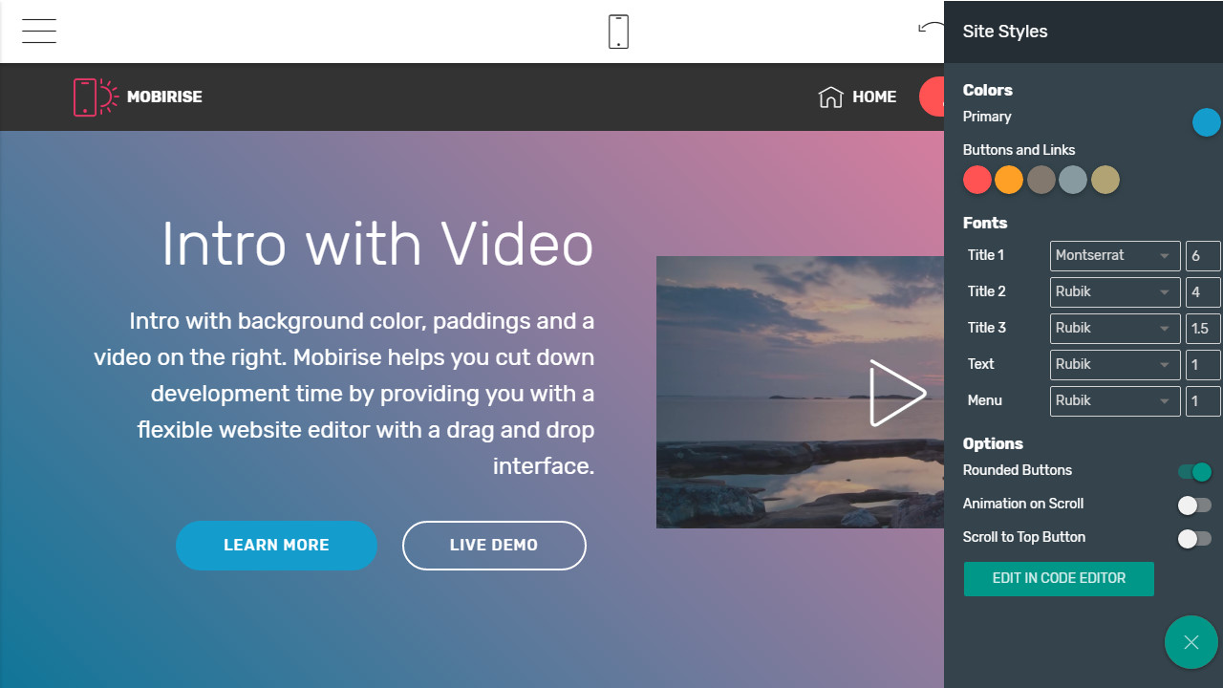This screenshot has height=688, width=1223.
Task: Open the hamburger menu
Action: click(39, 32)
